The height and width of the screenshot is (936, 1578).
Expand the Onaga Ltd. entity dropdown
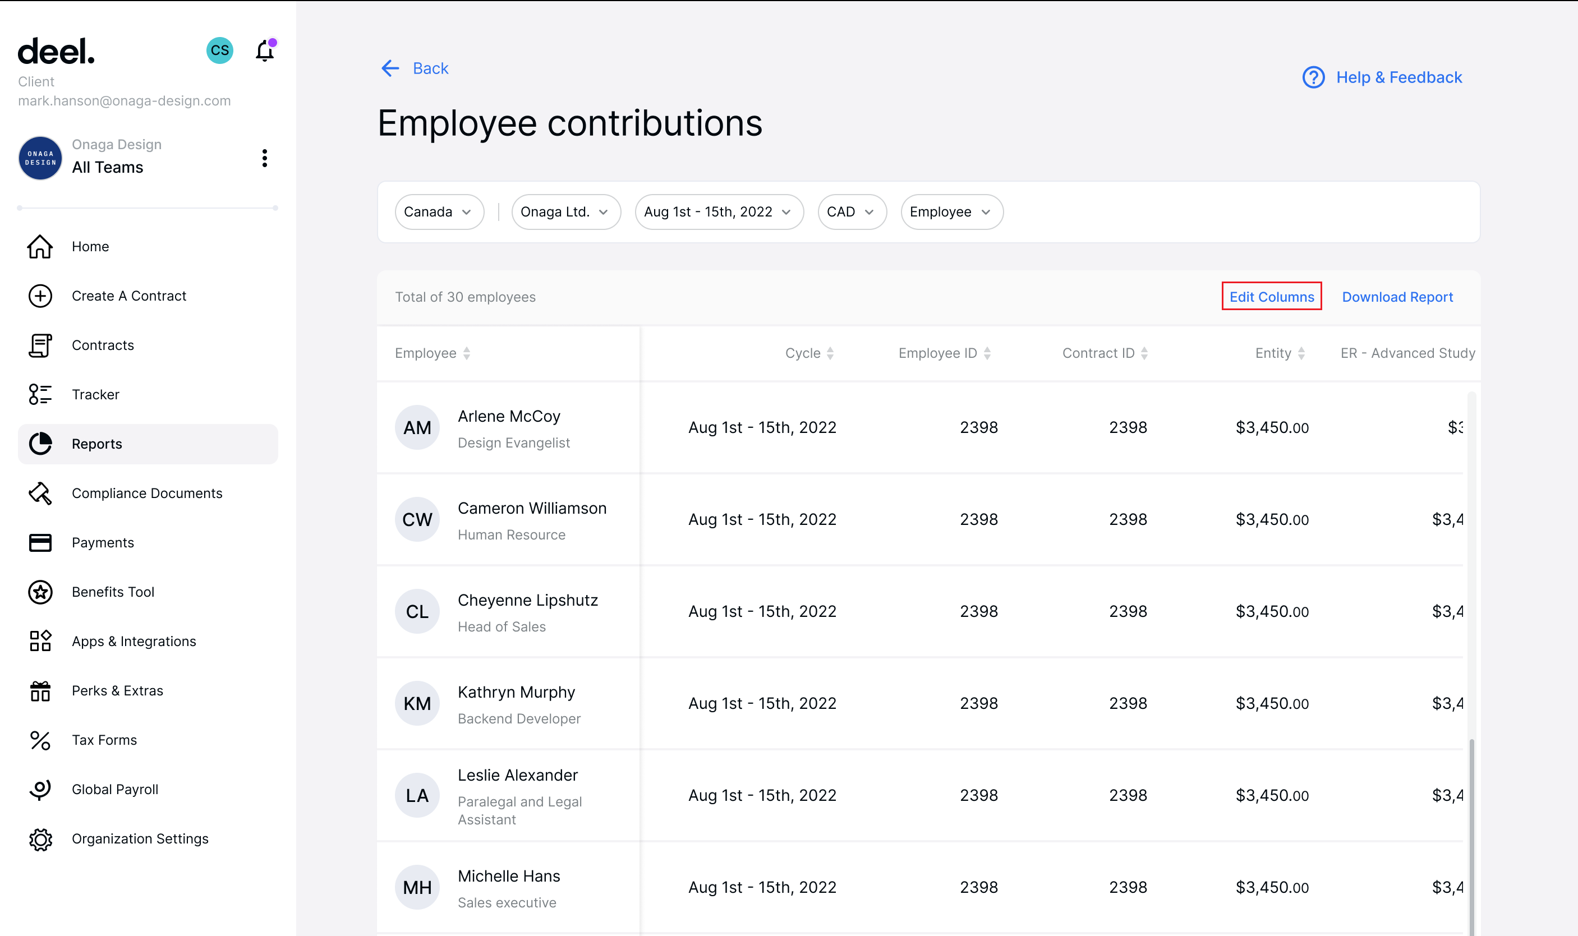(565, 212)
